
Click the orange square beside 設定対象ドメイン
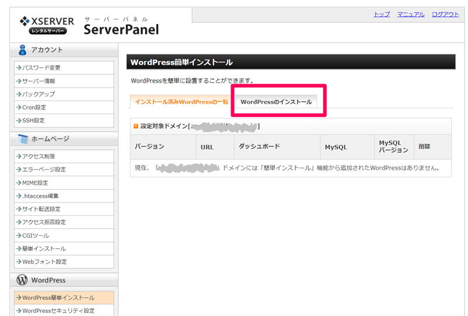[x=136, y=126]
